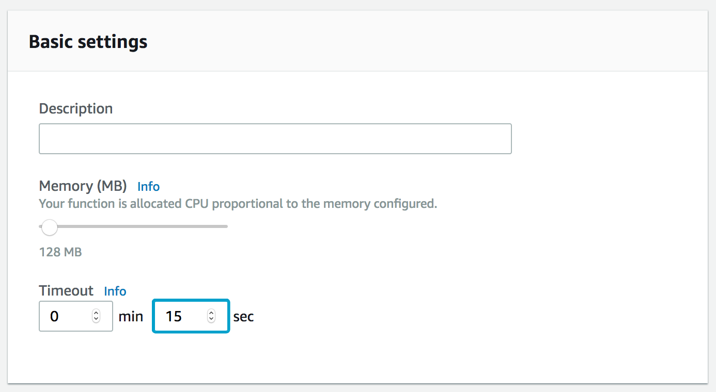Decrease Timeout seconds with the down arrow
Screen dimensions: 716x392
(x=211, y=319)
